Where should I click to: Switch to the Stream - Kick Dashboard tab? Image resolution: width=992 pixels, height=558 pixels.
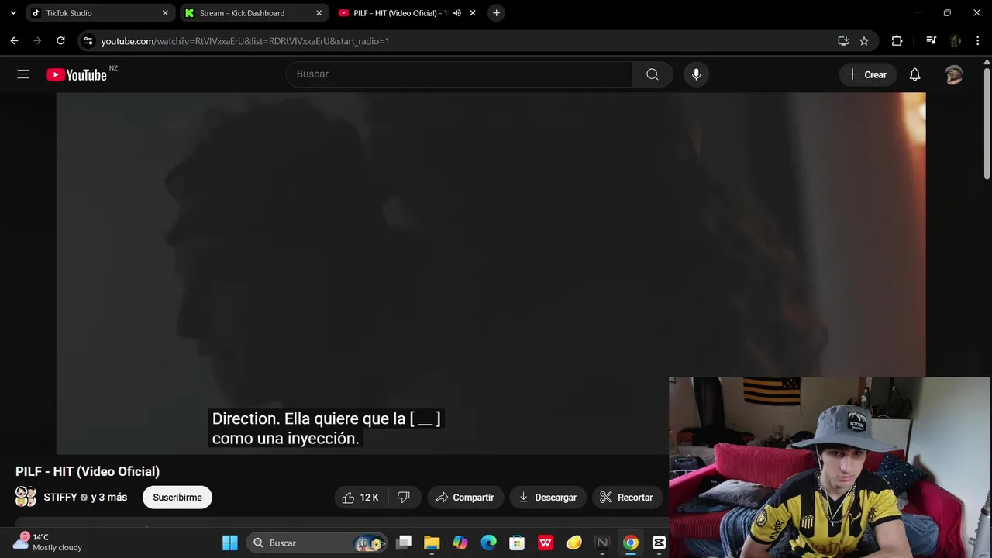pos(253,13)
